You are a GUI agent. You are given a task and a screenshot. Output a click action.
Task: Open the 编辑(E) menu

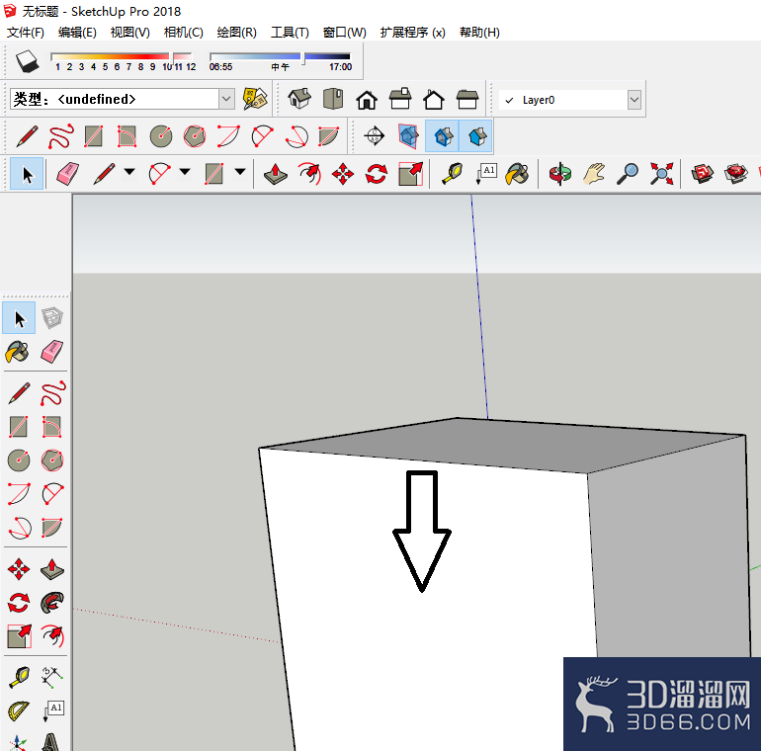coord(77,33)
